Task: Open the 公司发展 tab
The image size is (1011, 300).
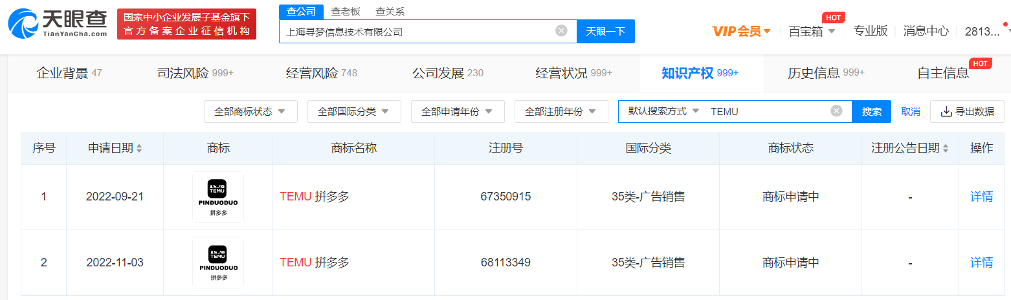Action: click(x=447, y=73)
